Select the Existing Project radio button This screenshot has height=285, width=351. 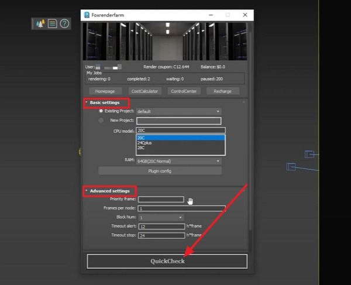[x=101, y=111]
